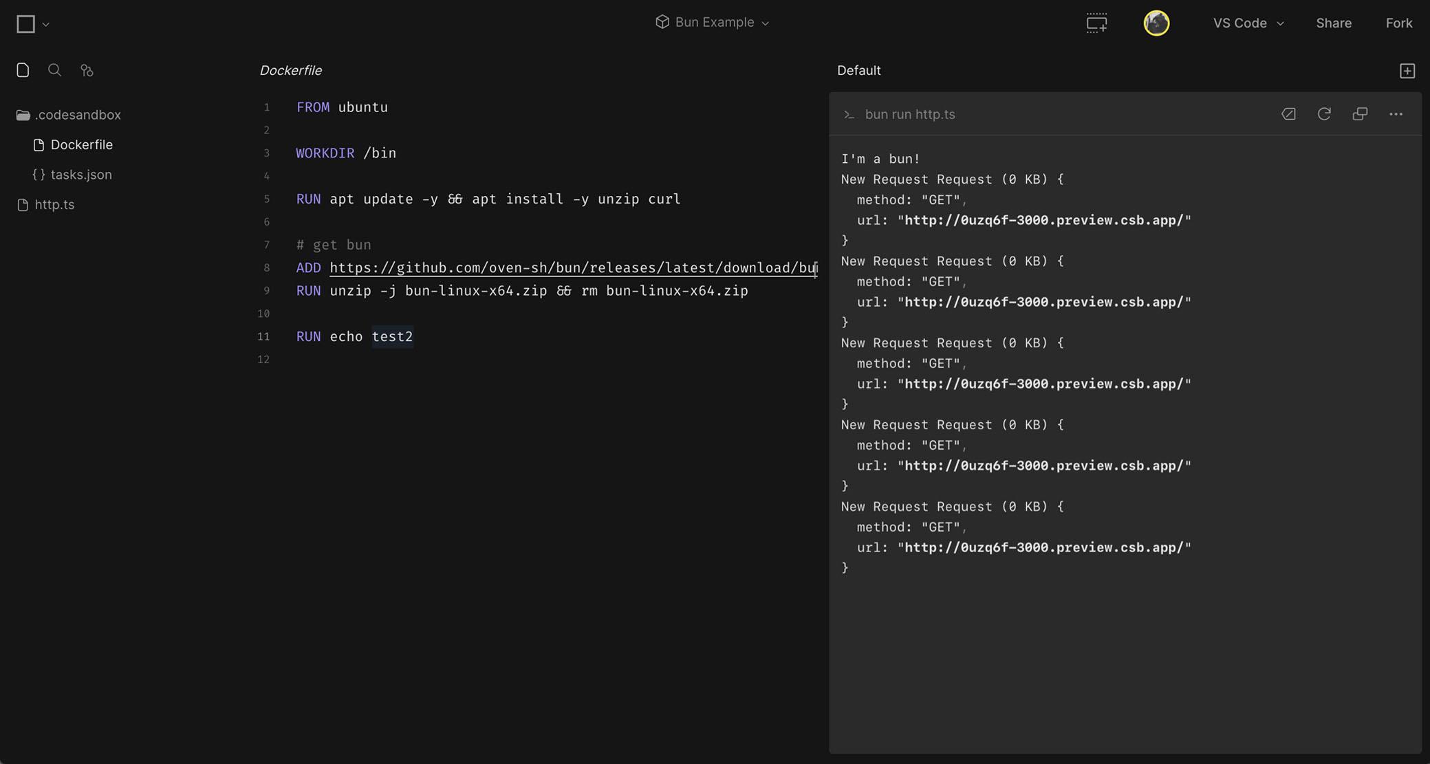
Task: Click the Share button
Action: coord(1333,23)
